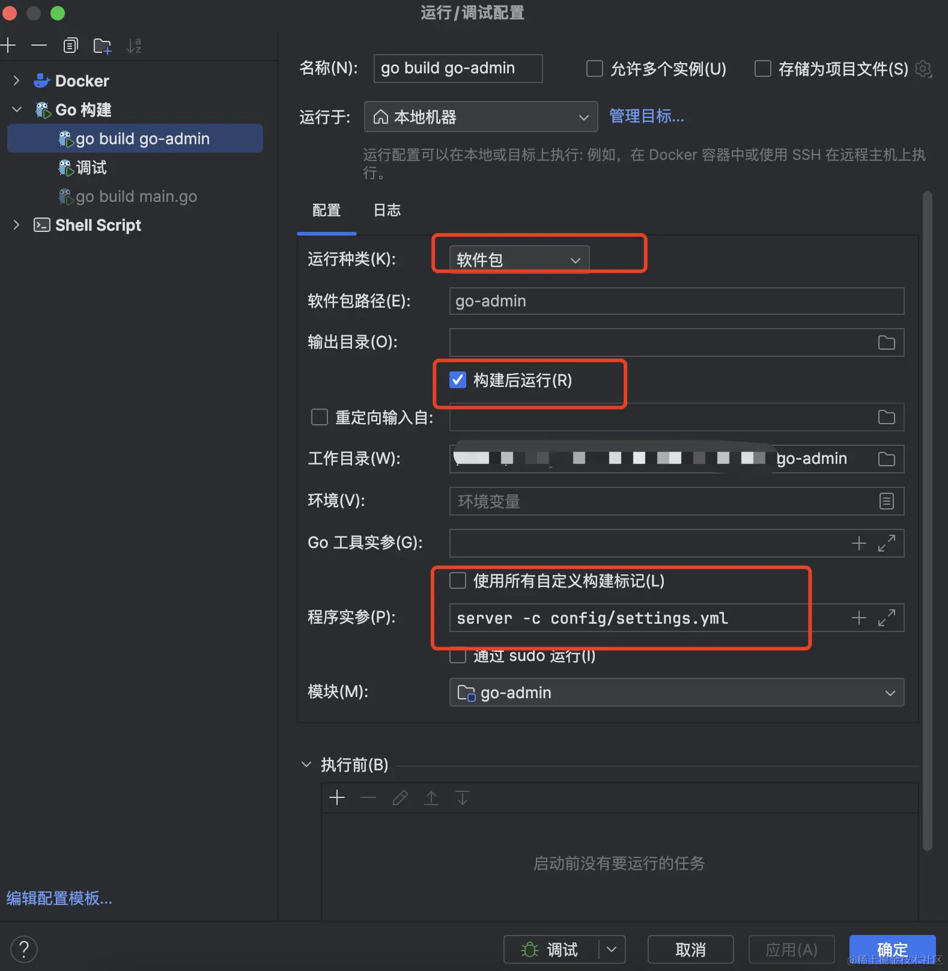Collapse the 执行前 section
The image size is (948, 971).
(x=306, y=764)
